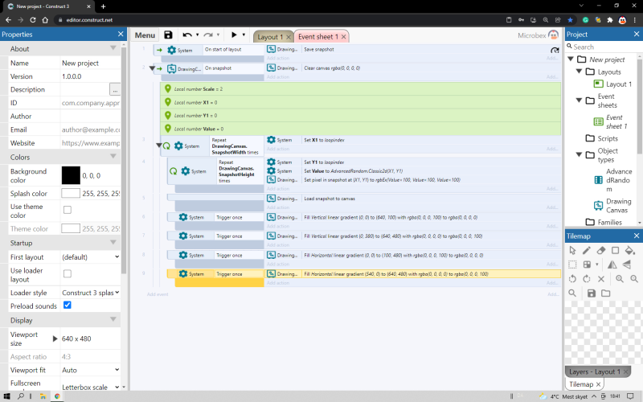
Task: Collapse the Layouts folder in Project tree
Action: [579, 72]
